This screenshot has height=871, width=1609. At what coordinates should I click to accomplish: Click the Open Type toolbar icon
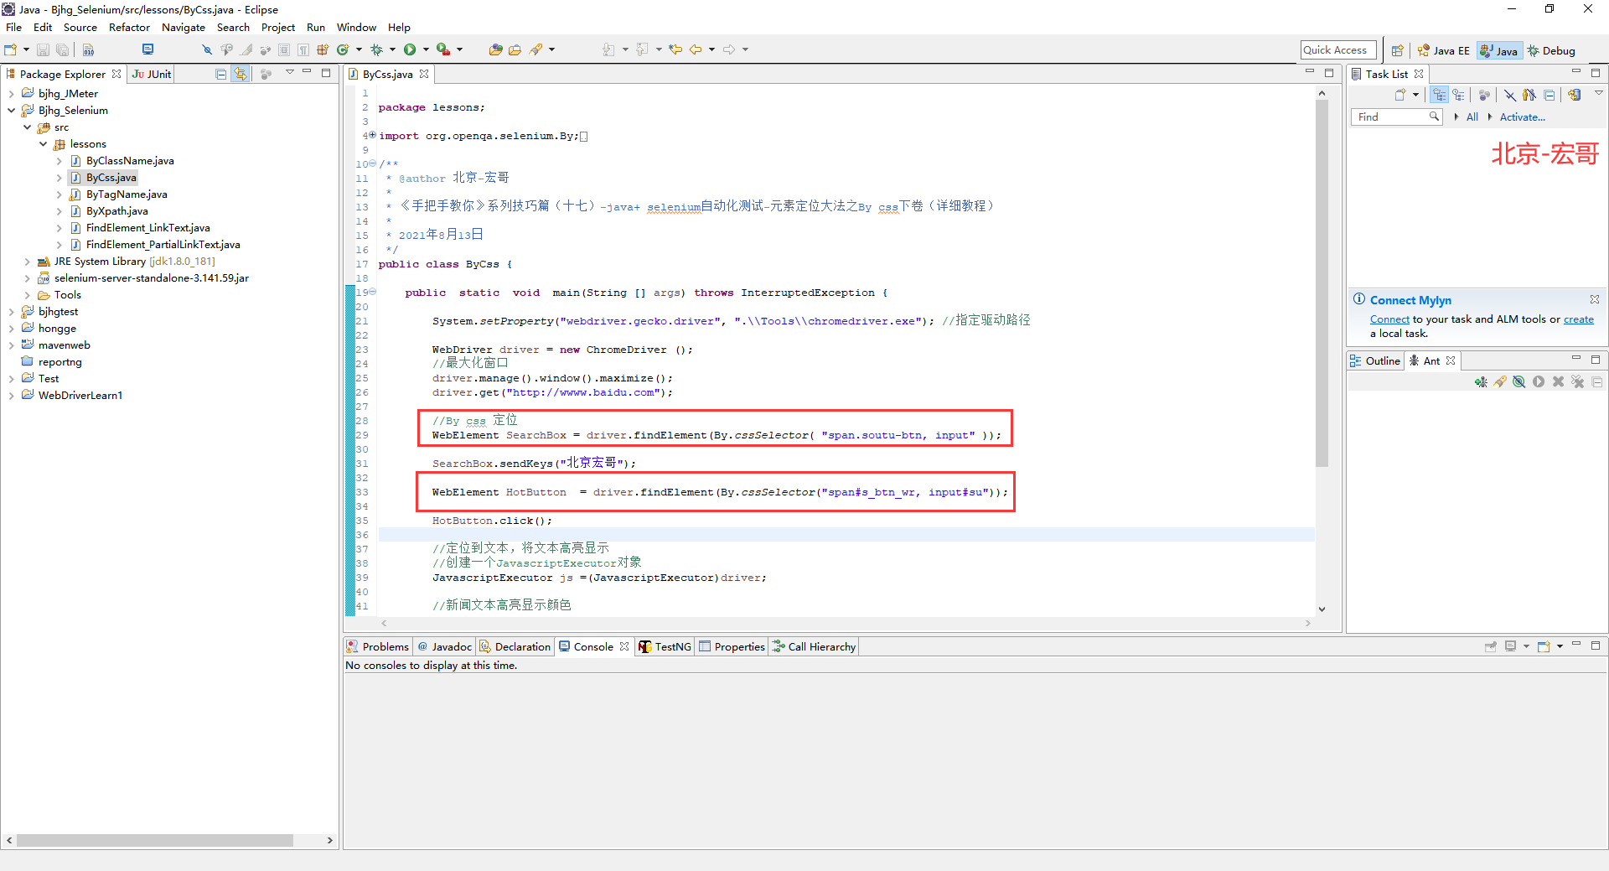pyautogui.click(x=495, y=50)
